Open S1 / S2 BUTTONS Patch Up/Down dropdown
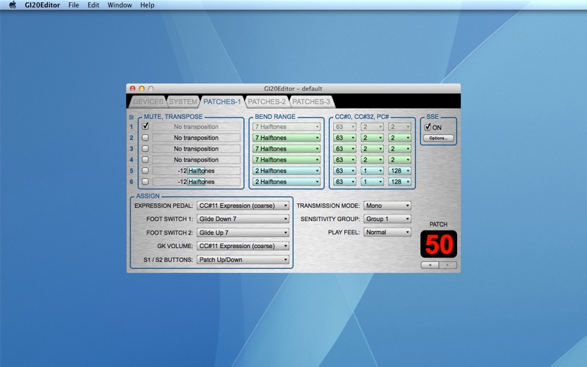The width and height of the screenshot is (587, 367). click(243, 260)
